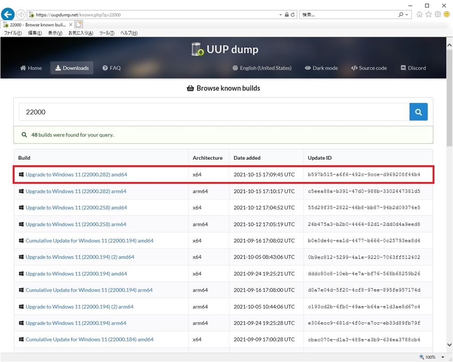Open the browser home icon
Viewport: 453px width, 362px height.
419,15
